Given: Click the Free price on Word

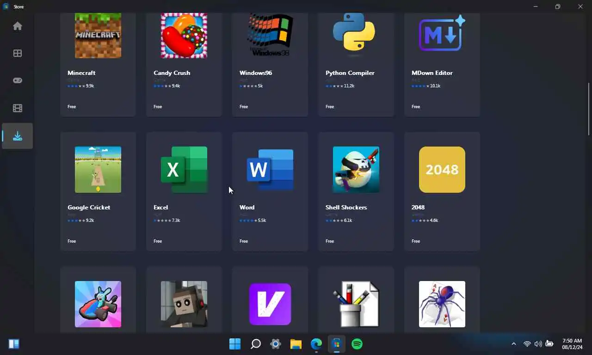Looking at the screenshot, I should coord(244,241).
